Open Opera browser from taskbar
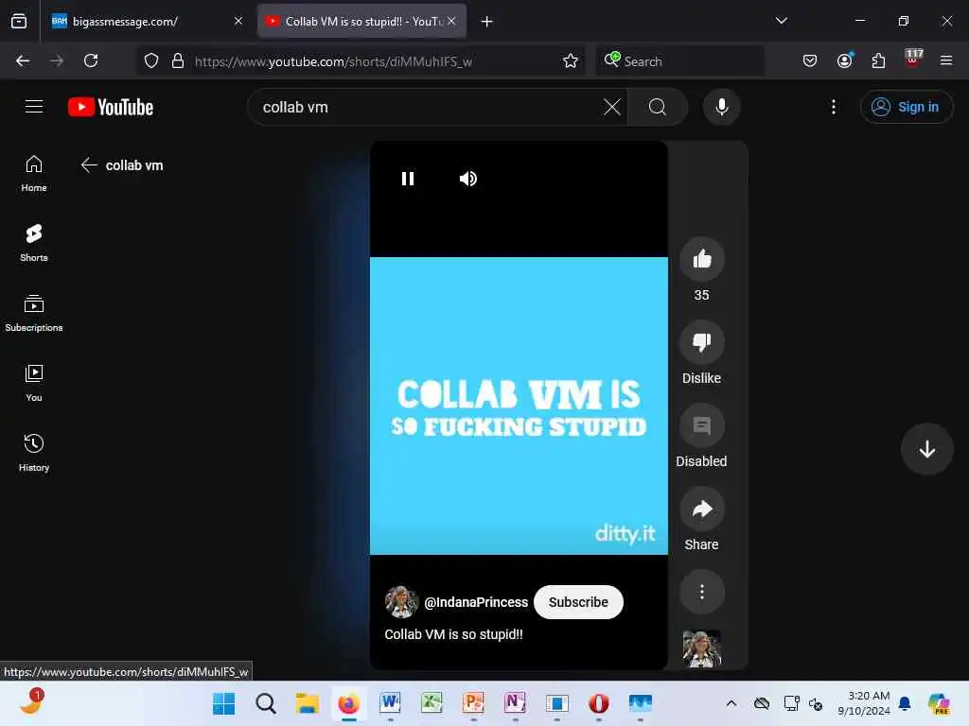This screenshot has width=969, height=726. [598, 703]
